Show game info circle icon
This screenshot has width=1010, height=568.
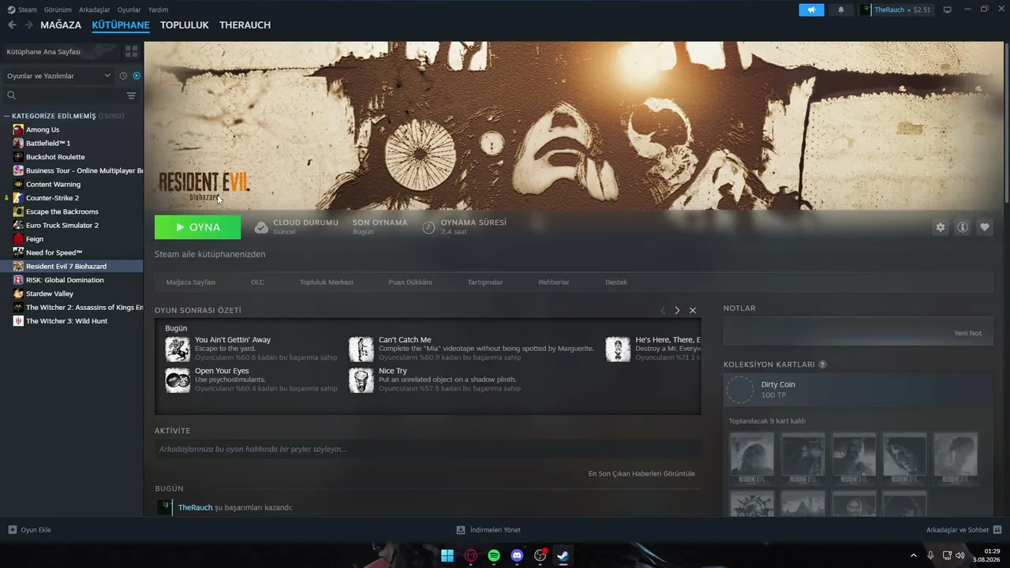click(963, 227)
